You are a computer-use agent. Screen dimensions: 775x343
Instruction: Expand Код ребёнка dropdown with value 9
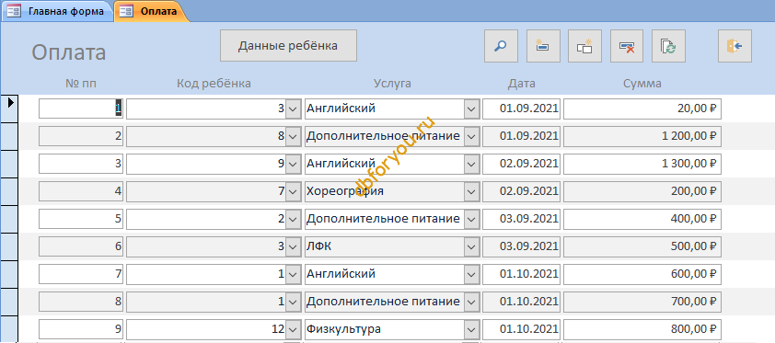coord(293,164)
